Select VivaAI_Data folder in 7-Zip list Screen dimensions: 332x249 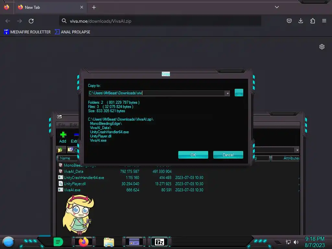[73, 171]
